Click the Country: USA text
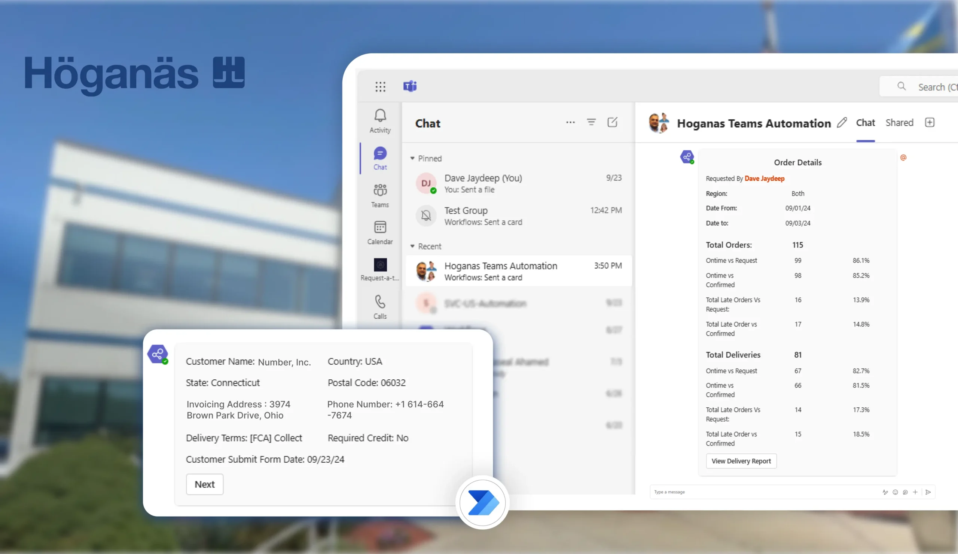Screen dimensions: 958x554 (x=355, y=361)
